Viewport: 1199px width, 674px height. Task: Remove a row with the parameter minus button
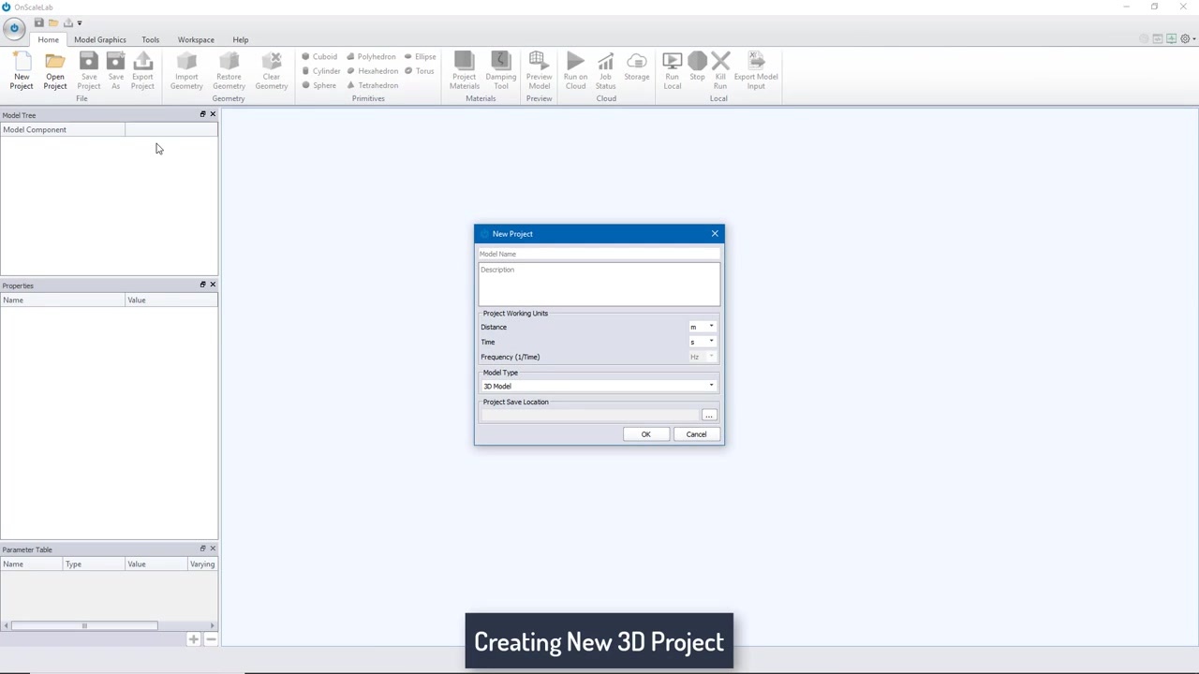(x=211, y=639)
